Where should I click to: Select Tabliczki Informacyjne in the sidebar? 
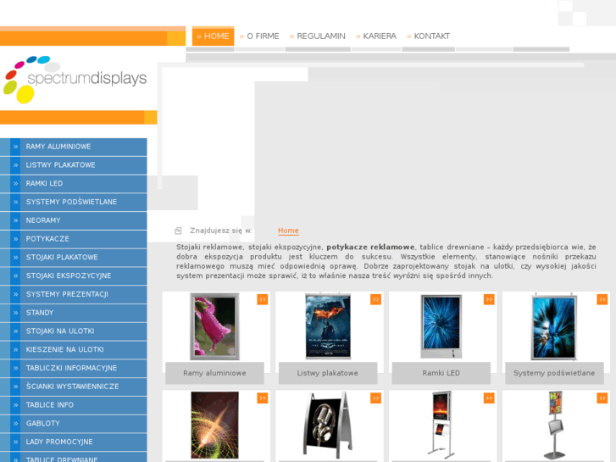(74, 369)
